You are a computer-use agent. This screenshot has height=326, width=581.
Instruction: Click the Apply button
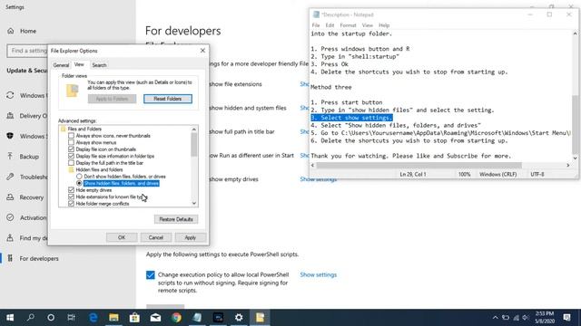point(190,237)
